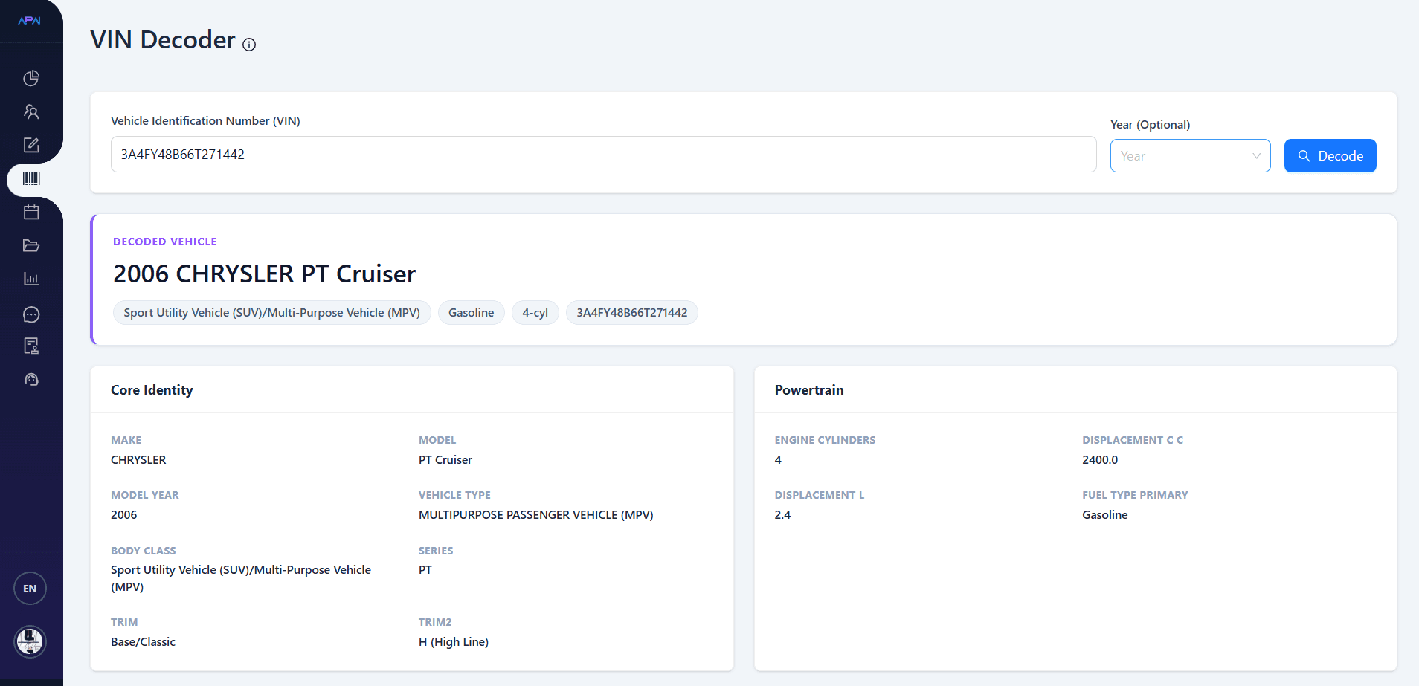Click the model year value 2006

pos(123,515)
